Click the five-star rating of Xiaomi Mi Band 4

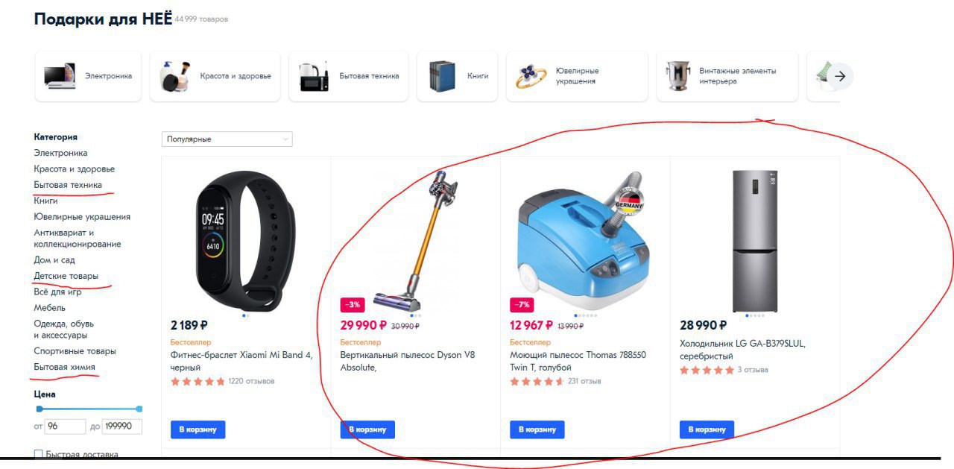tap(198, 381)
